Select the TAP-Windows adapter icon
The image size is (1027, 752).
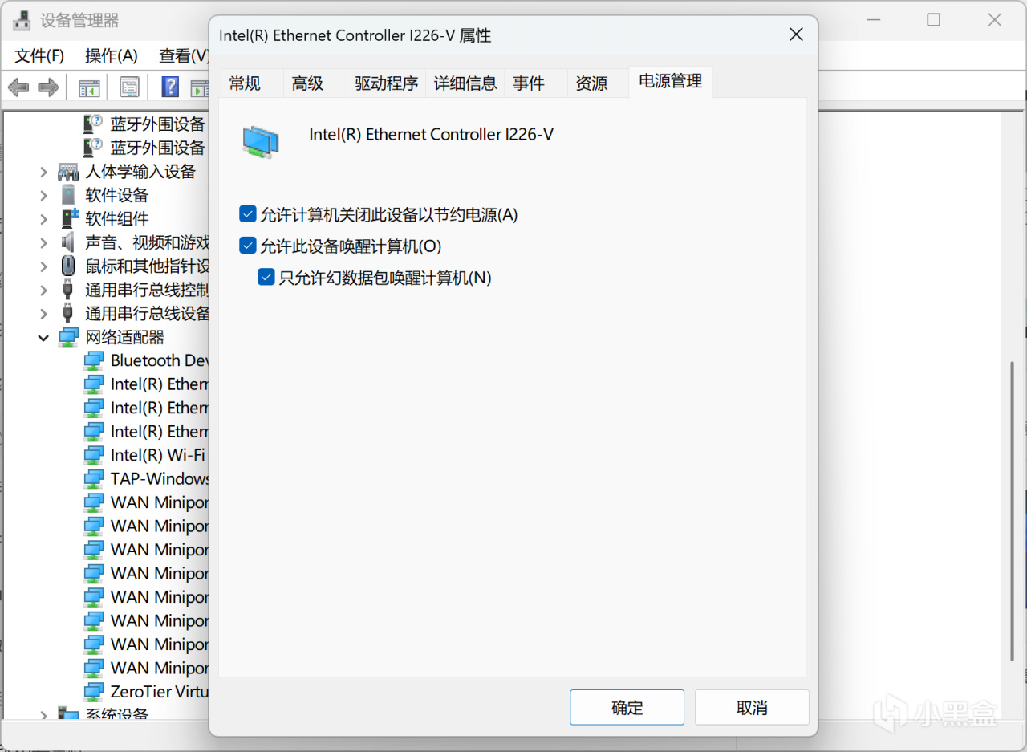(94, 479)
